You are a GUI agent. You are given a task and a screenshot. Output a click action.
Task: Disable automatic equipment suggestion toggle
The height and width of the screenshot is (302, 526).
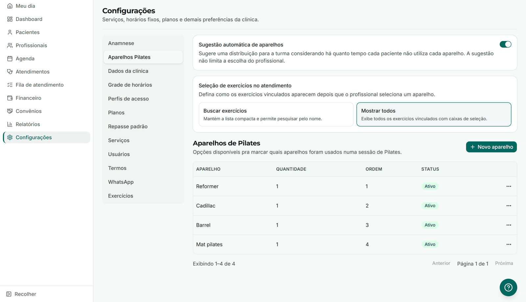tap(505, 44)
